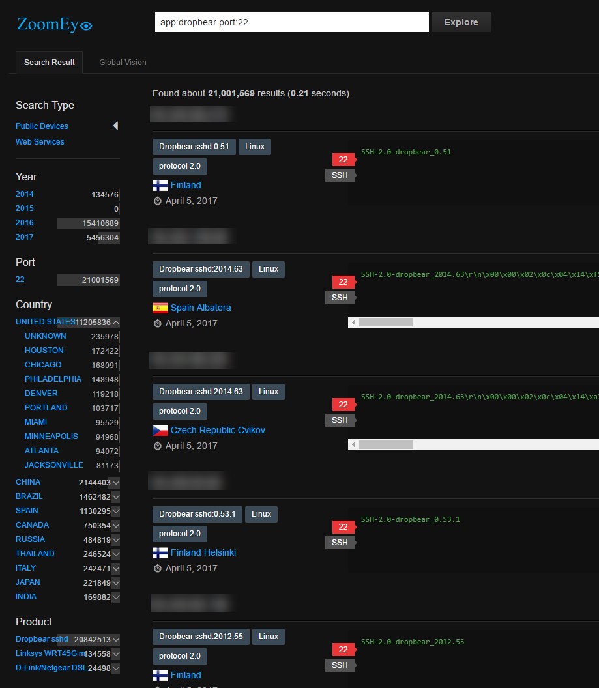The height and width of the screenshot is (688, 599).
Task: Click the April 5, 2017 date under Finland Helsinki
Action: 192,568
